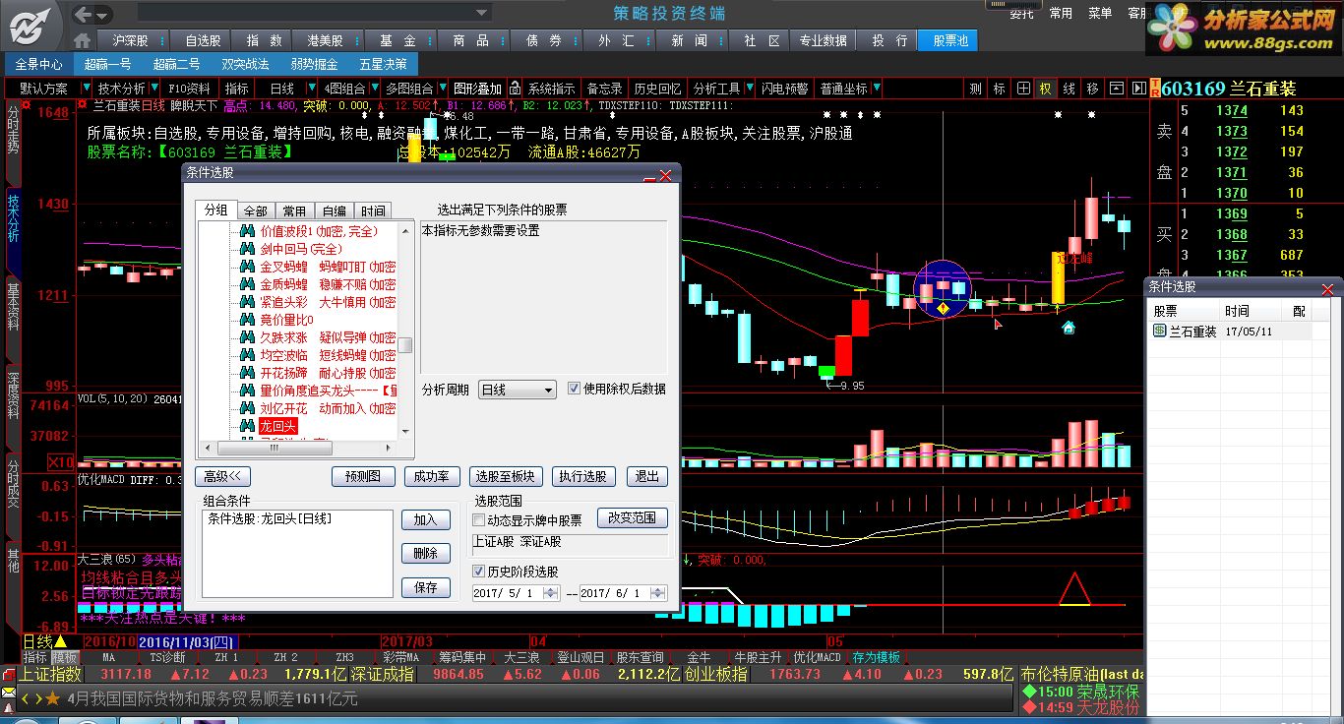
Task: Click the 成功率 button
Action: tap(432, 476)
